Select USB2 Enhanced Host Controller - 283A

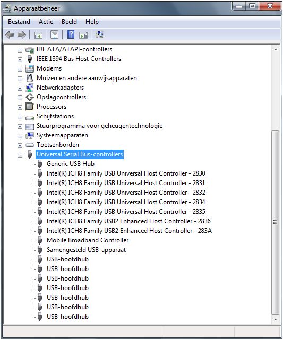click(x=129, y=231)
